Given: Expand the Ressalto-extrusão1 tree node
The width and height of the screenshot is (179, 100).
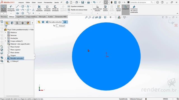Looking at the screenshot, I should pyautogui.click(x=6, y=58).
